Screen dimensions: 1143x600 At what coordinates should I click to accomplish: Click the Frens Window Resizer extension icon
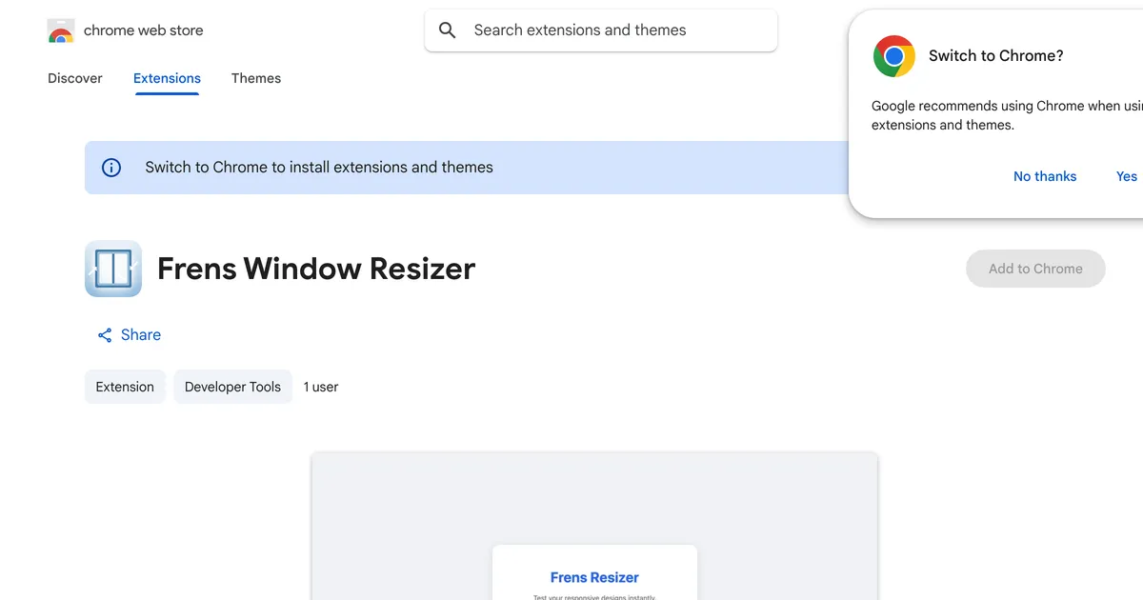[x=112, y=269]
